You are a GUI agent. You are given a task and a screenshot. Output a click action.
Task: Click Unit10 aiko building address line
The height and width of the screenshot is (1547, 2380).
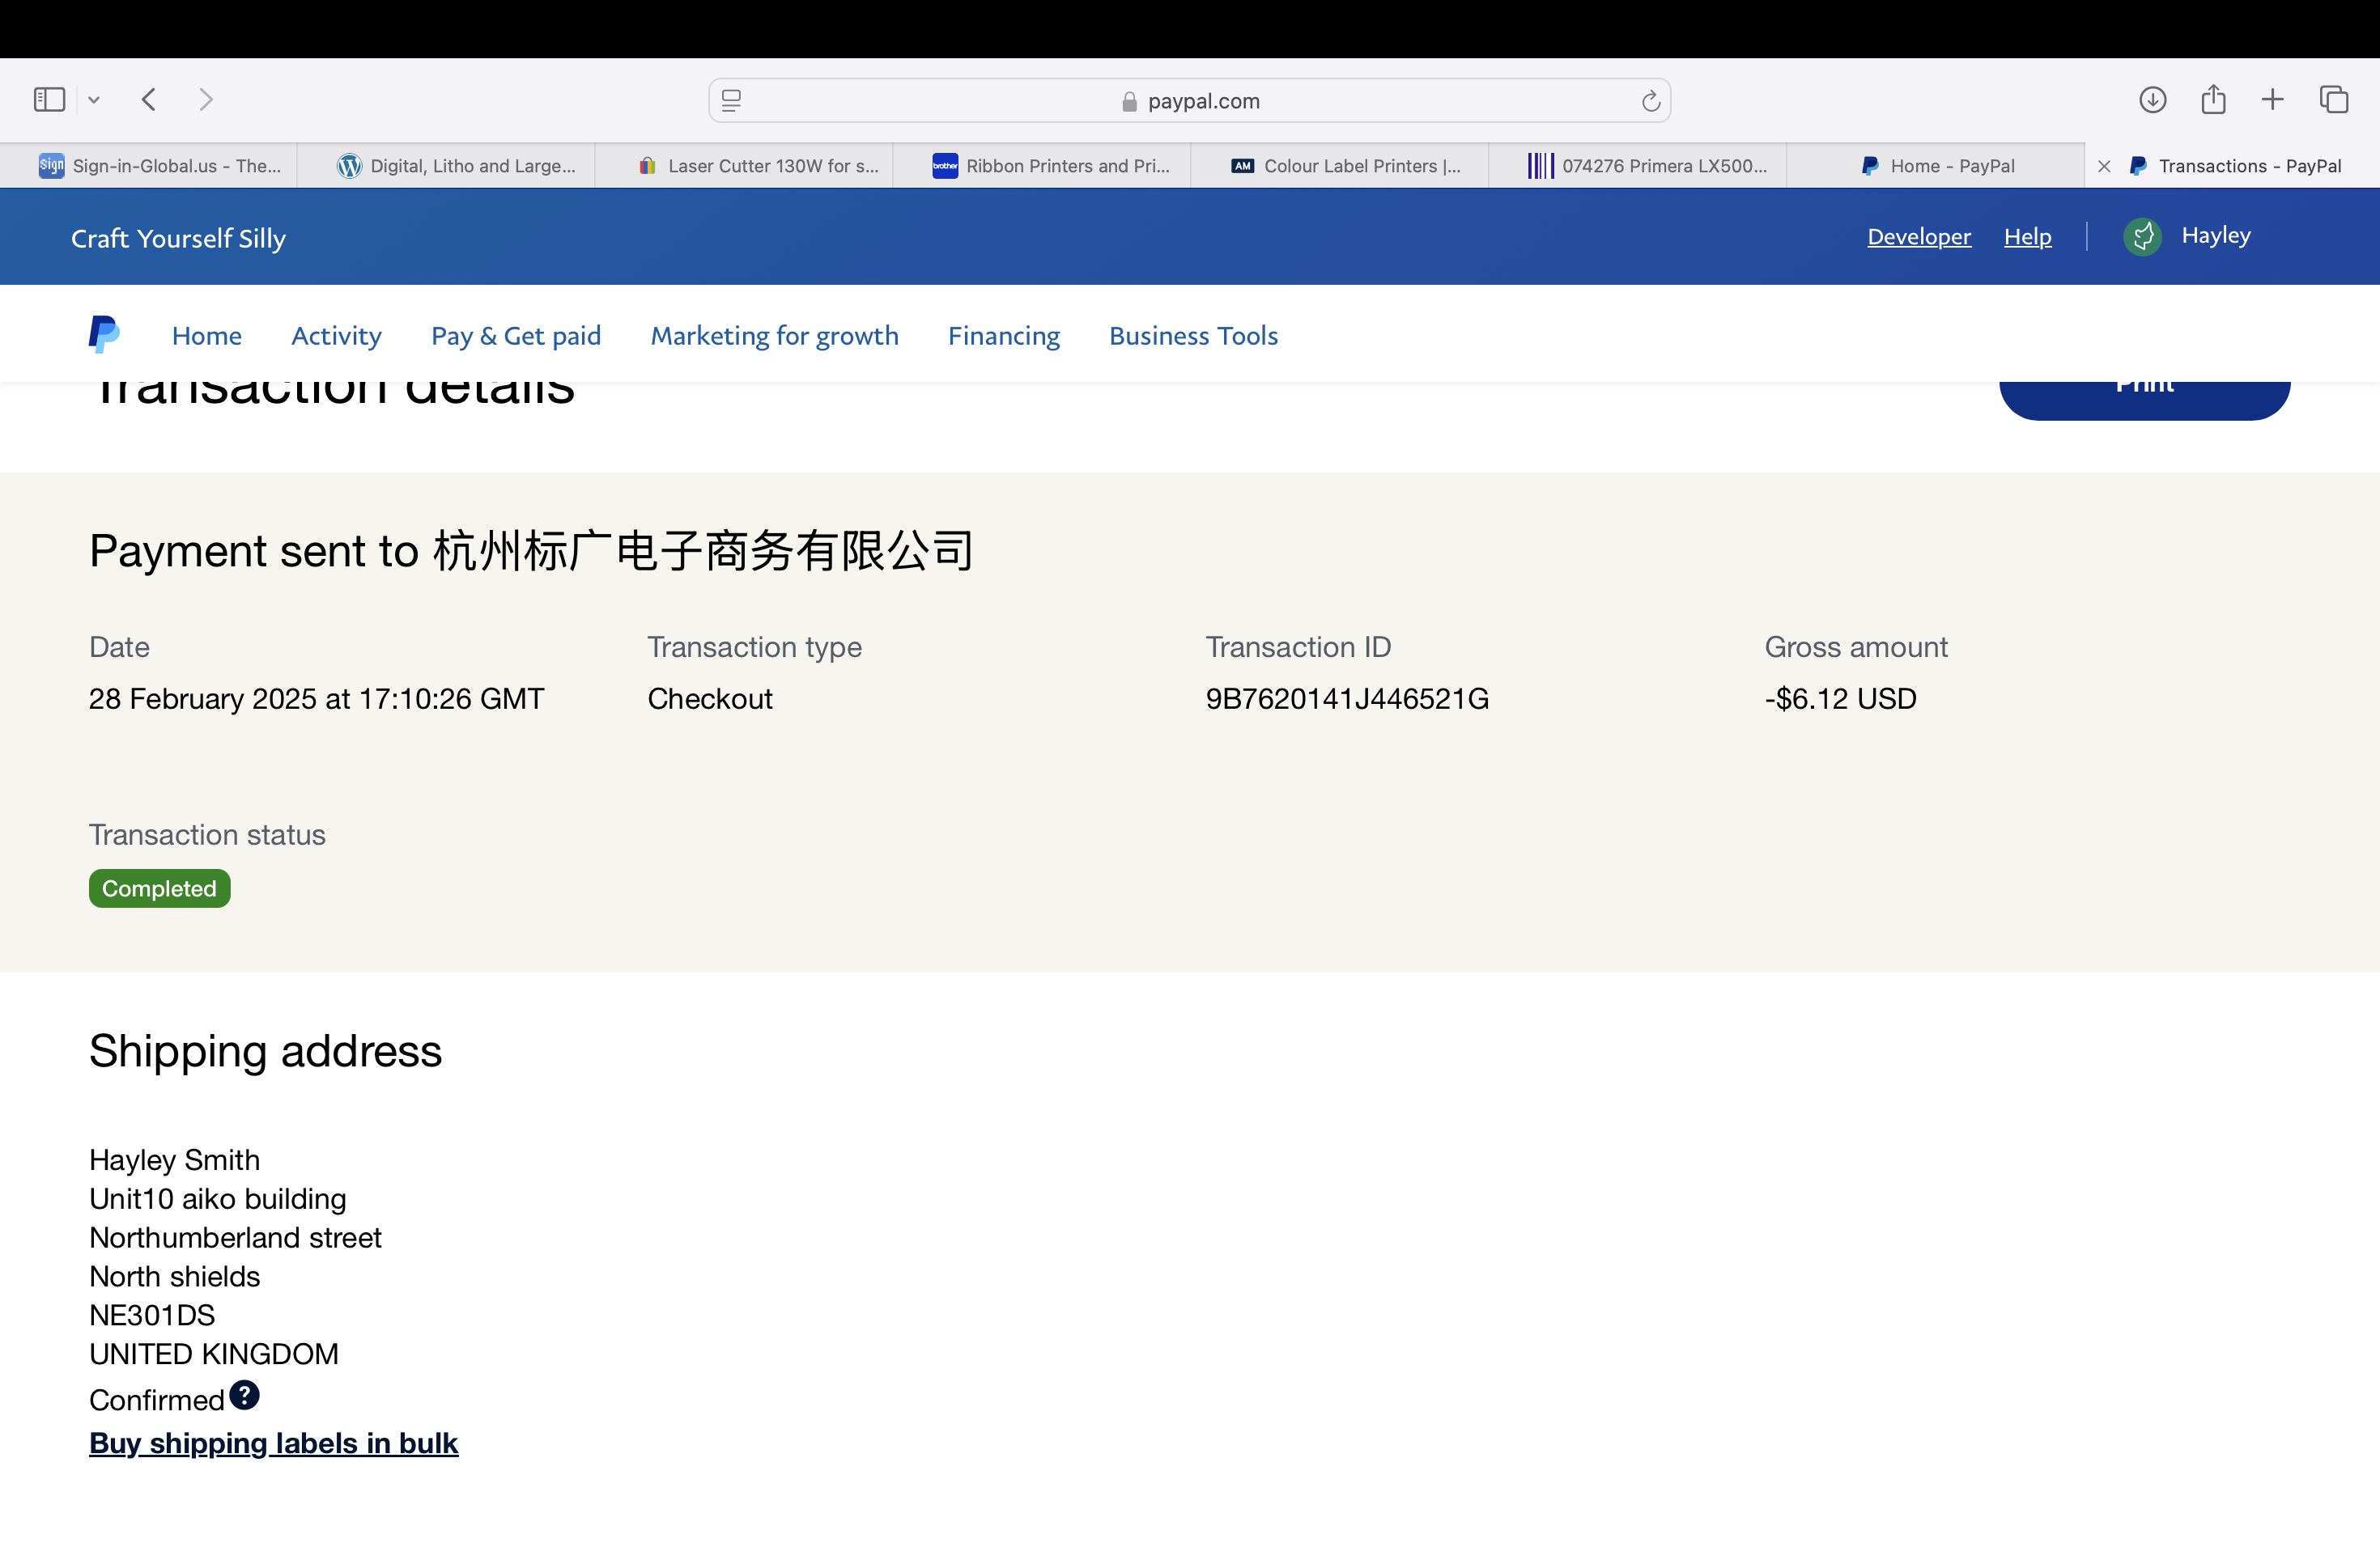pyautogui.click(x=217, y=1199)
